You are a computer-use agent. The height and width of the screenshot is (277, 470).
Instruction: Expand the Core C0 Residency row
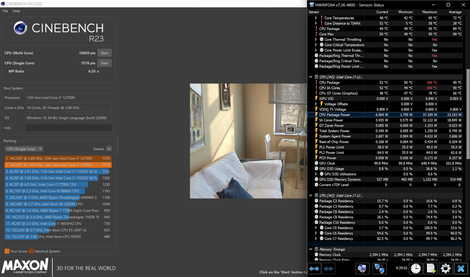click(x=316, y=228)
